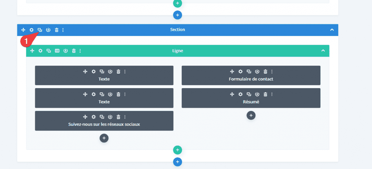
Task: Duplicate Texte module directly above Suivez-nous
Action: point(102,94)
